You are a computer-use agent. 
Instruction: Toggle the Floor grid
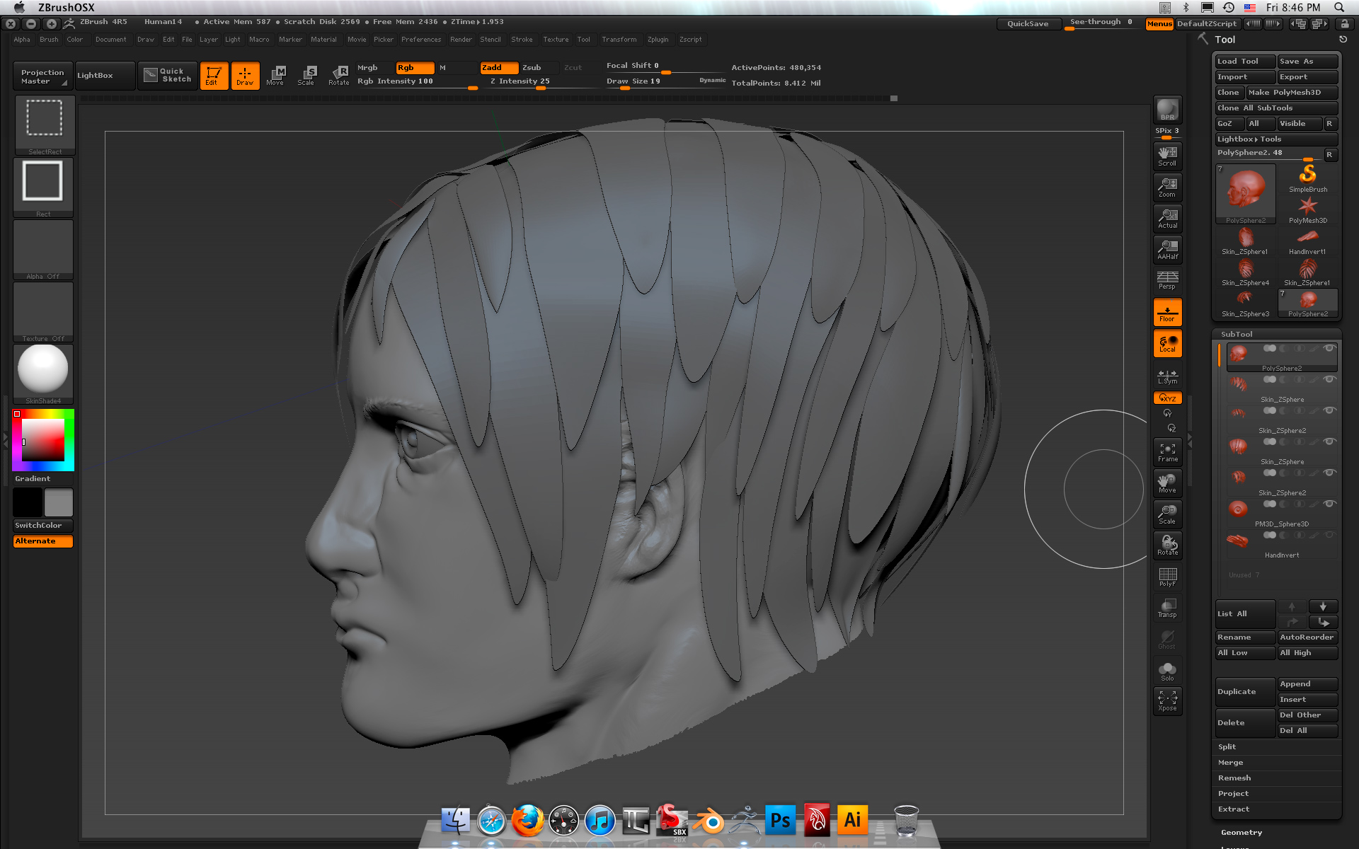[1167, 312]
